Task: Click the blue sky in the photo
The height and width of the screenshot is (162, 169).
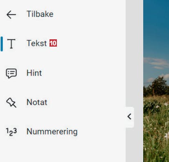Action: [156, 27]
